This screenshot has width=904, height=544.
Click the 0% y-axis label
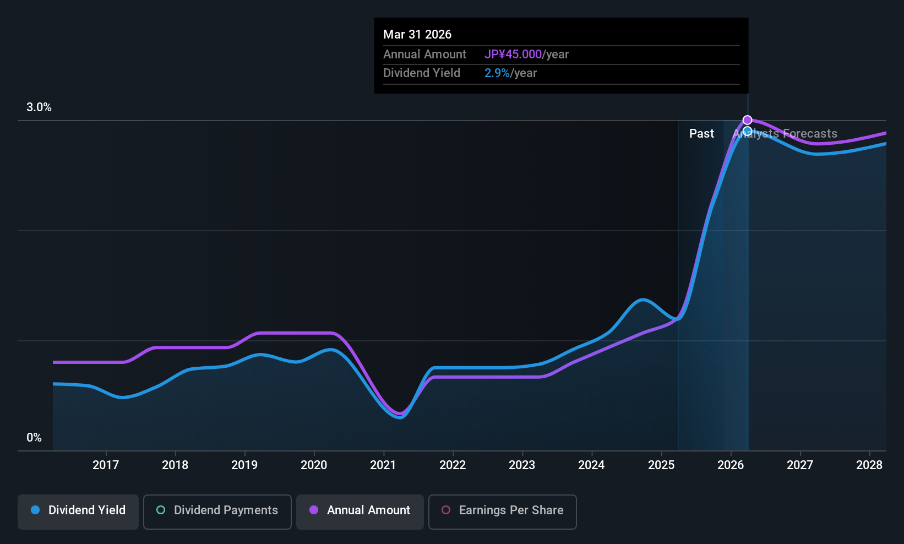pyautogui.click(x=34, y=438)
